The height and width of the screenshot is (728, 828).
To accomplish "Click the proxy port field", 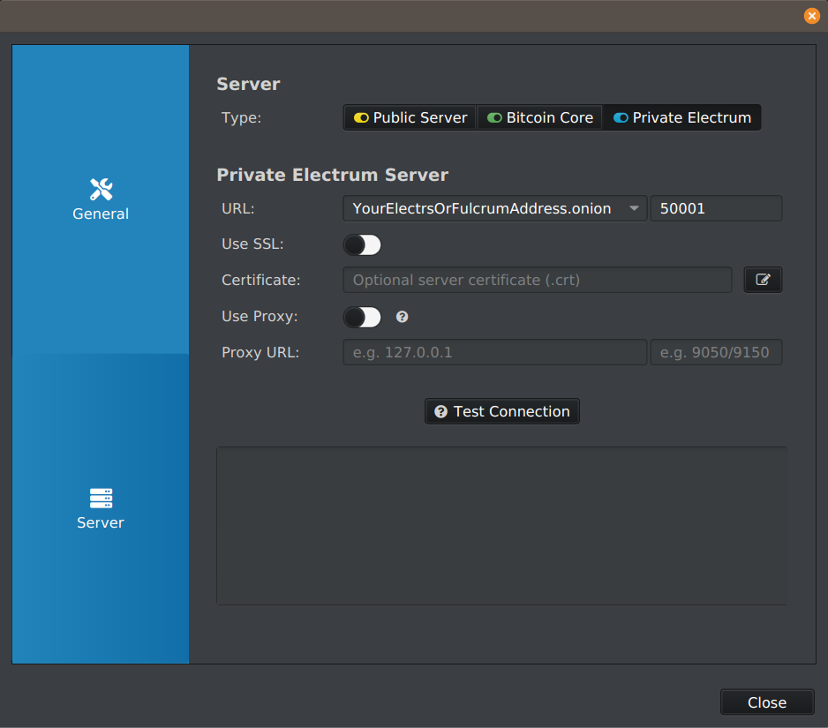I will pyautogui.click(x=716, y=352).
